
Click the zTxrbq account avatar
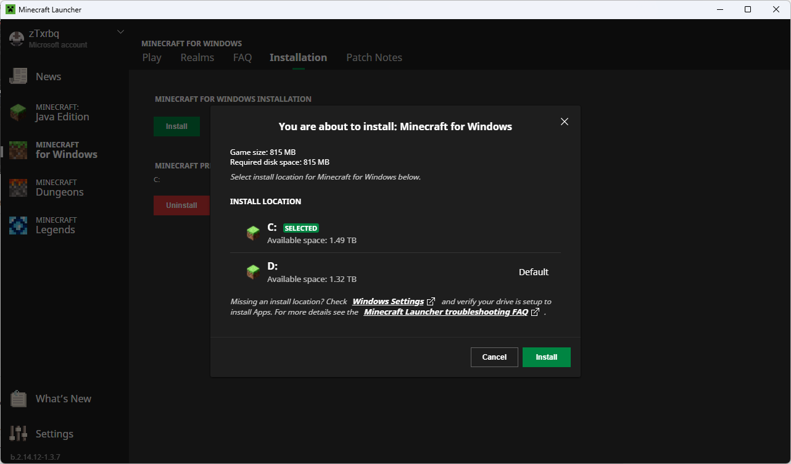coord(17,38)
